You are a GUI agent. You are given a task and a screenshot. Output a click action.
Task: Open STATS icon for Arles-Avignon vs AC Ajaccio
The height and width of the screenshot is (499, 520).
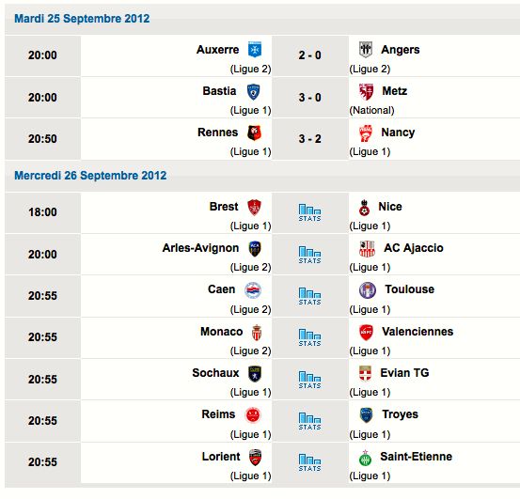tap(309, 255)
